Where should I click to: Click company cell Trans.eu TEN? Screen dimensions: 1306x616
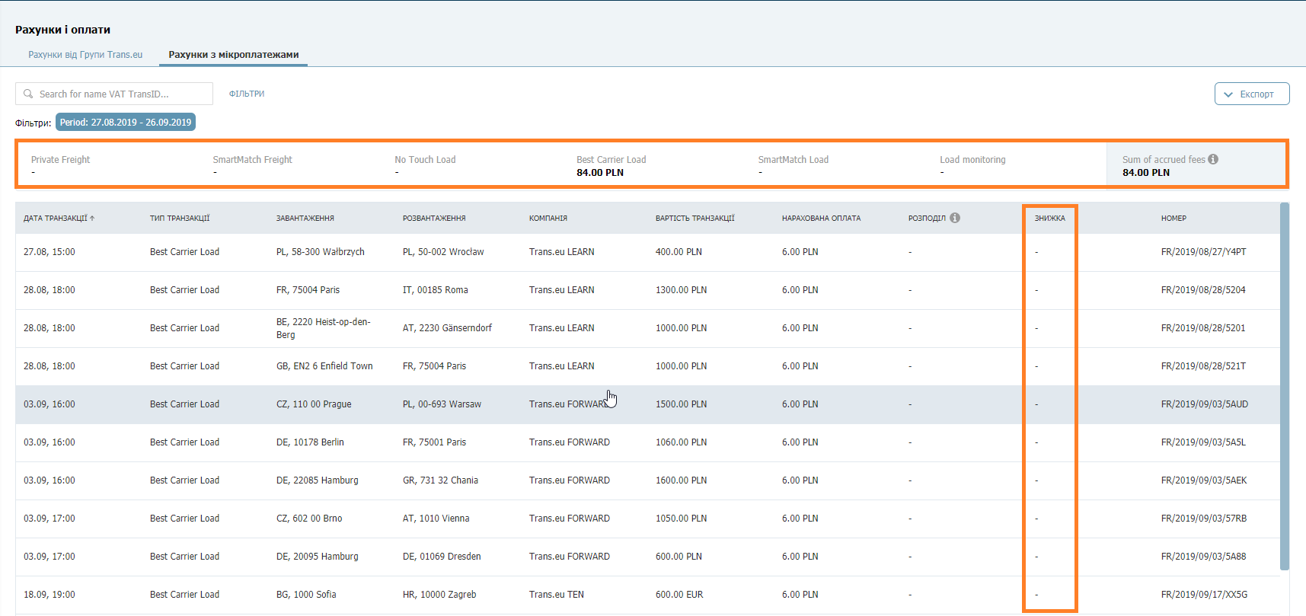point(557,595)
